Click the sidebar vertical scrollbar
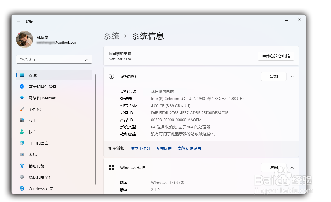Viewport: 331px width, 202px height. click(x=95, y=129)
